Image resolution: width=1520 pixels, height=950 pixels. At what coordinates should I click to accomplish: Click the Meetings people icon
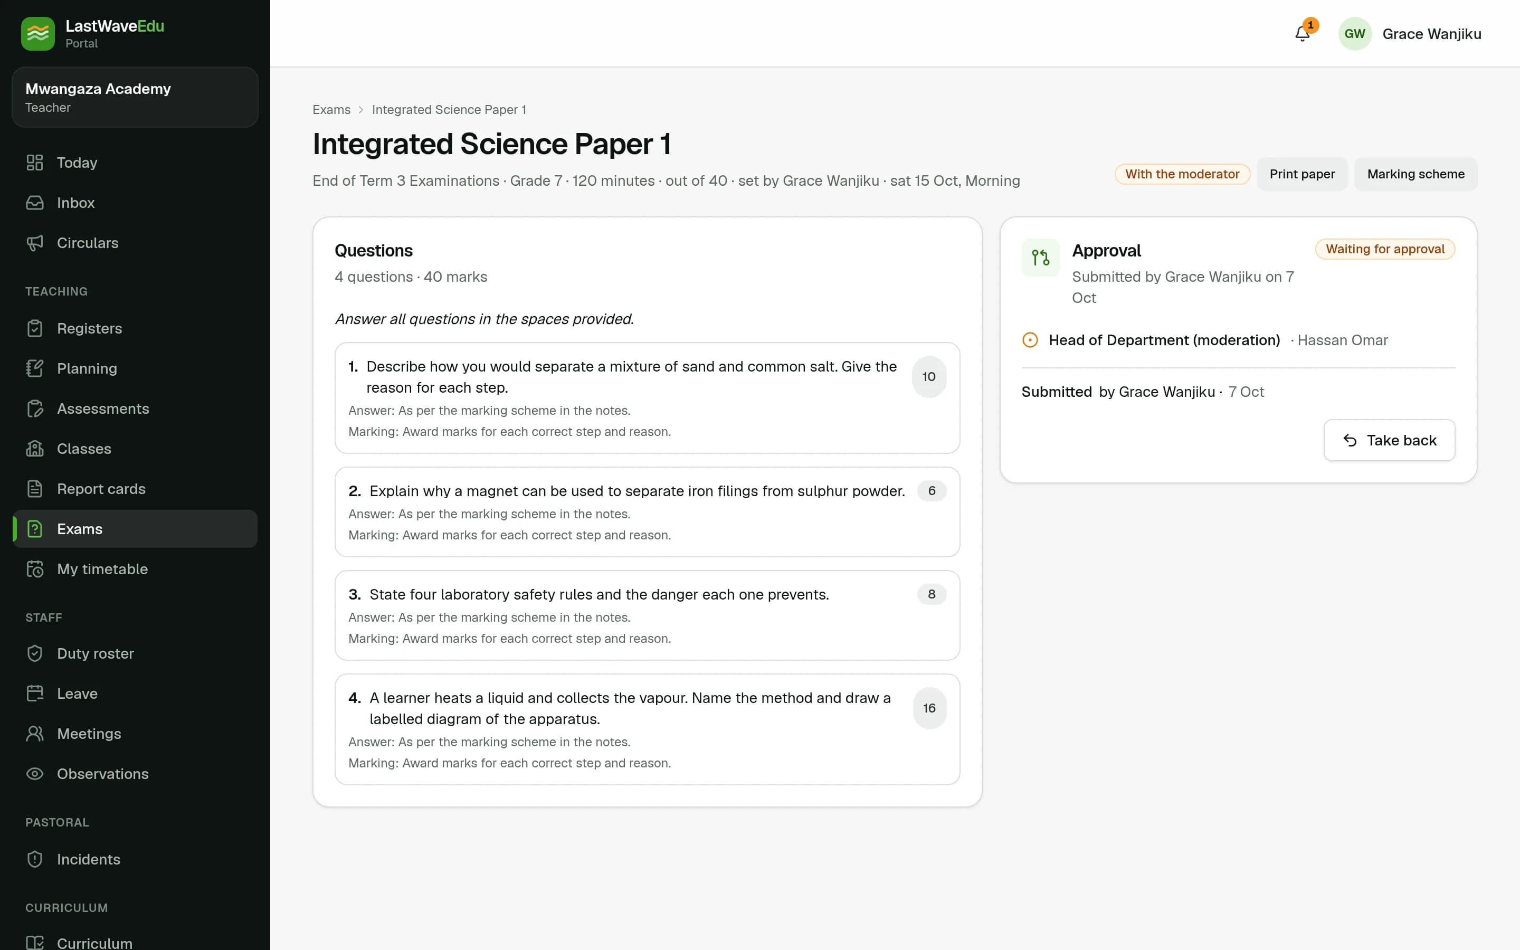click(x=34, y=734)
